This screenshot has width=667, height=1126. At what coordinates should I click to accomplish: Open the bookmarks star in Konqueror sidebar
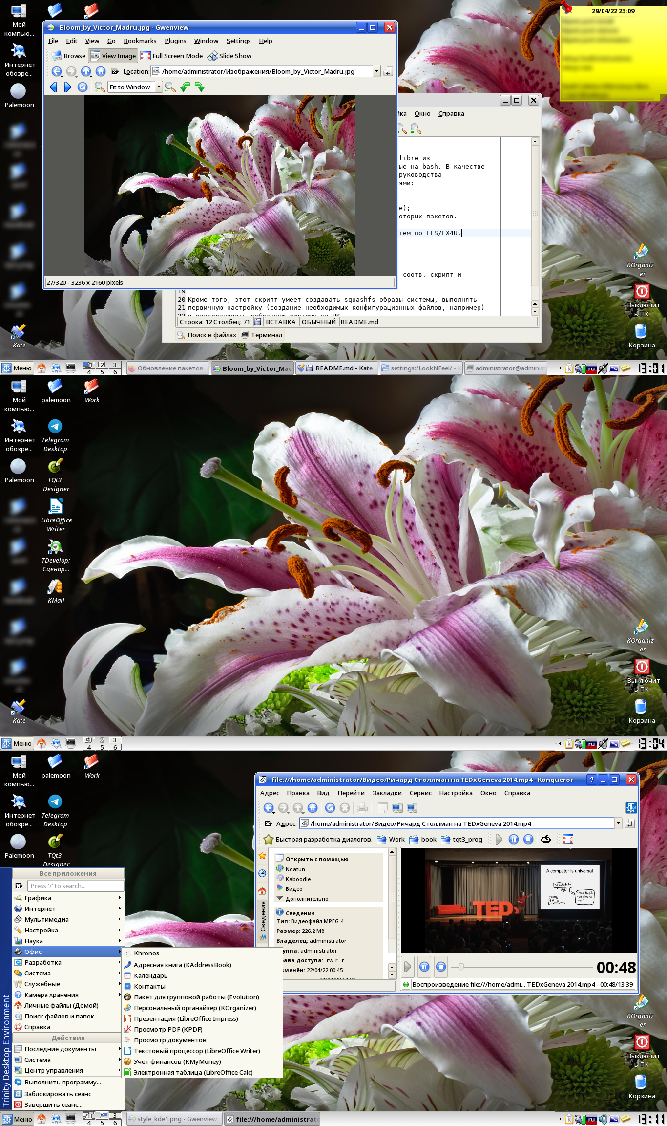tap(262, 856)
